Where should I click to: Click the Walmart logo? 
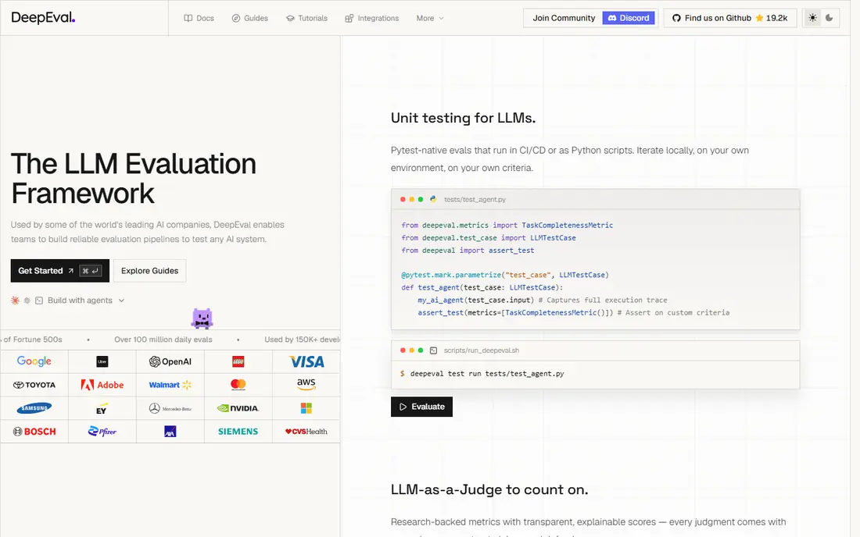click(170, 385)
